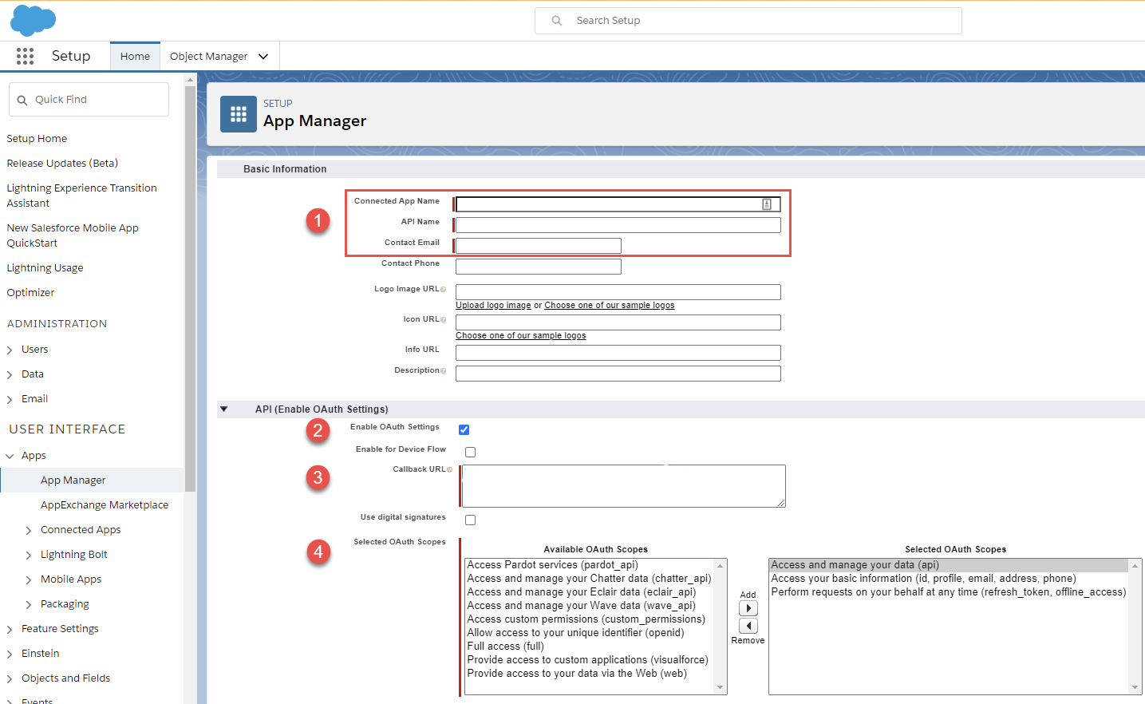This screenshot has width=1145, height=704.
Task: Expand Feature Settings in sidebar
Action: point(10,630)
